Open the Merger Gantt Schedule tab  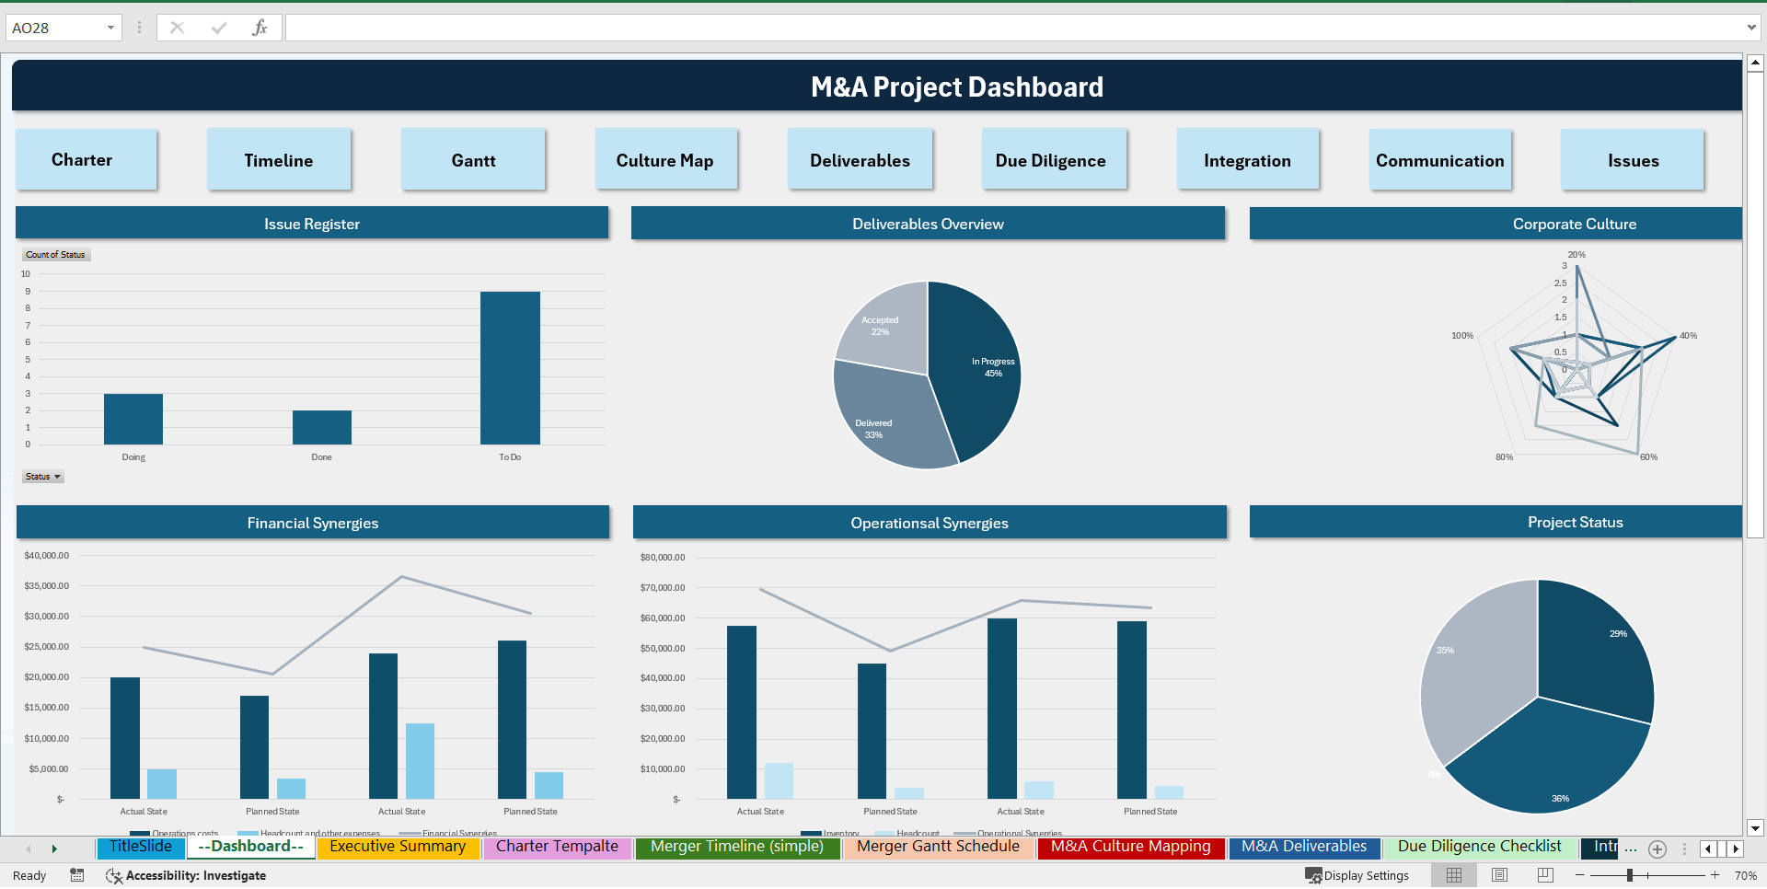tap(938, 847)
